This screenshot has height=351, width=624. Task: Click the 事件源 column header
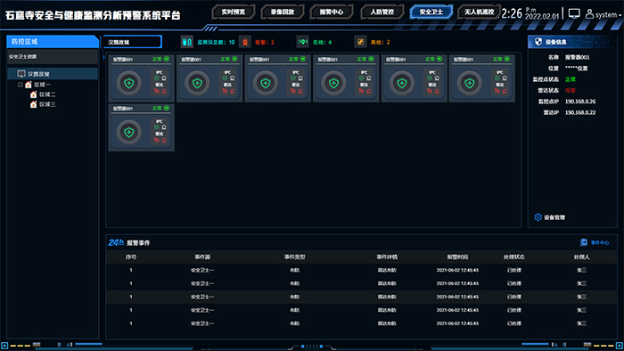pyautogui.click(x=202, y=257)
